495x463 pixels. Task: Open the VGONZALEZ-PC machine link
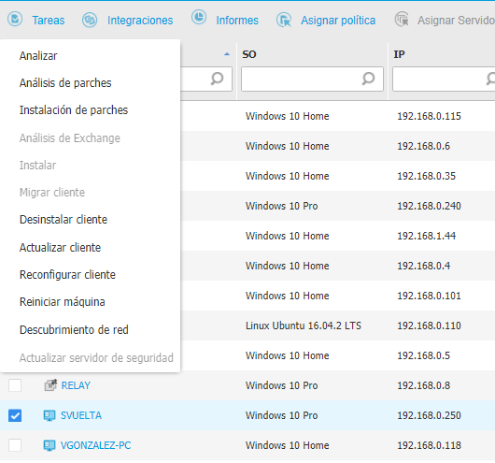coord(95,445)
